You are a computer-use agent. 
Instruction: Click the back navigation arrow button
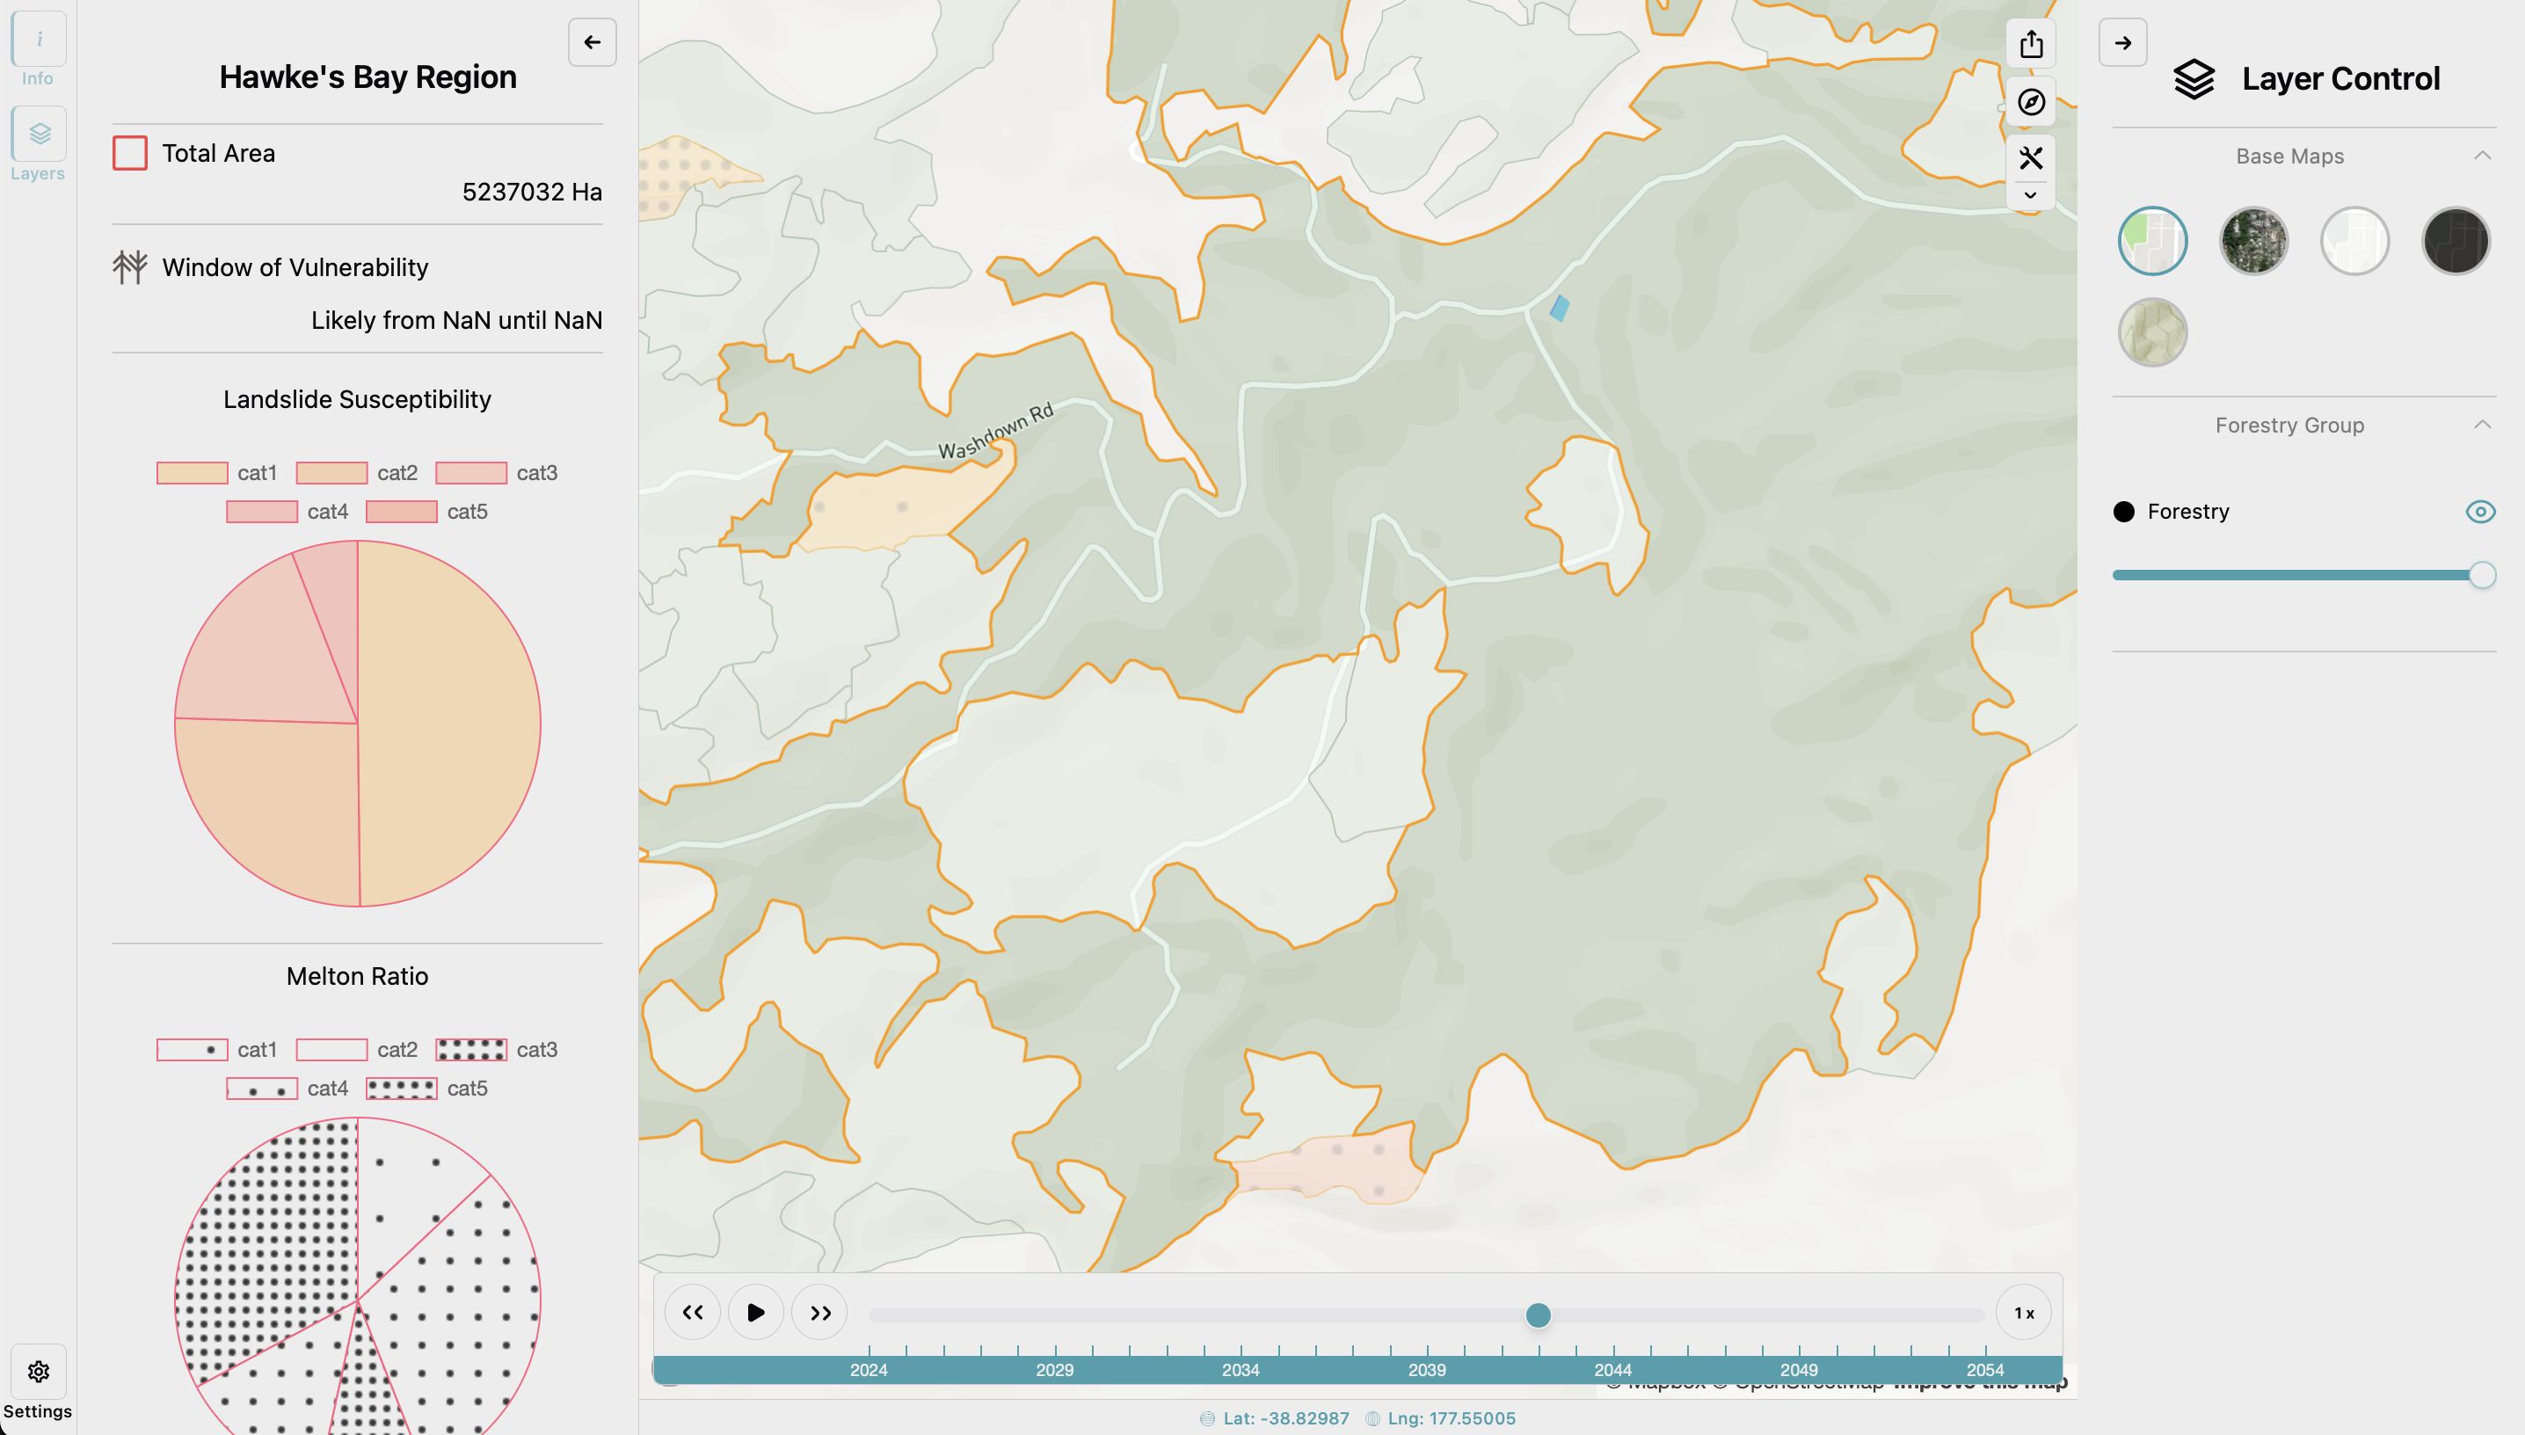click(592, 41)
